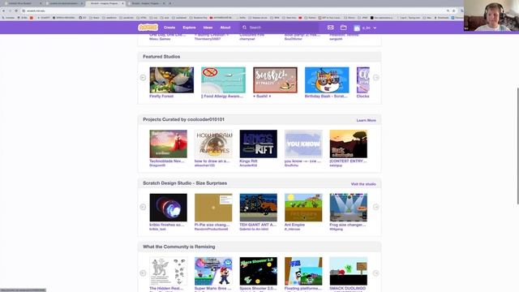Open the Sushi studio title link
This screenshot has height=292, width=519.
(262, 97)
